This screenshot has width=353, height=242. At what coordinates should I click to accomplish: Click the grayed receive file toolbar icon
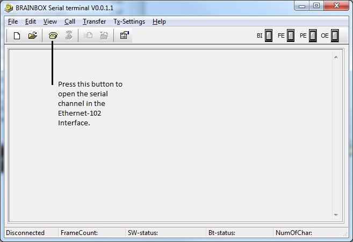104,35
